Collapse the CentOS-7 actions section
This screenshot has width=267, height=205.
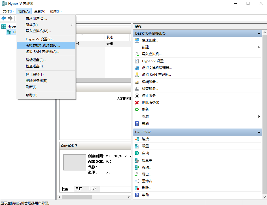coord(259,132)
